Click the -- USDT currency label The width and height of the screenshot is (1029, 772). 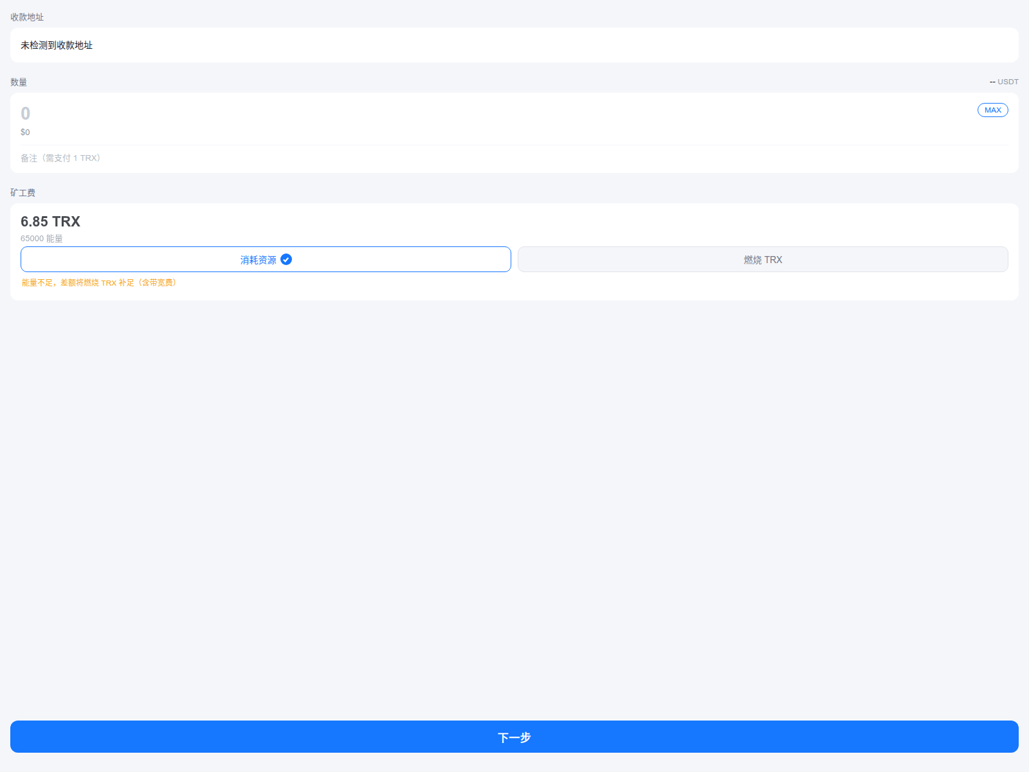pyautogui.click(x=1003, y=82)
